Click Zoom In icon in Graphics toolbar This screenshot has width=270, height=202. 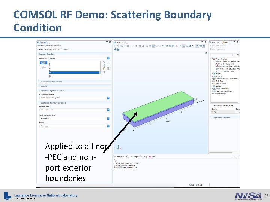coord(115,46)
